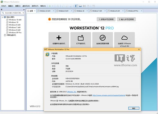This screenshot has height=114, width=158.
Task: Open the 编辑(E) menu
Action: coord(11,6)
